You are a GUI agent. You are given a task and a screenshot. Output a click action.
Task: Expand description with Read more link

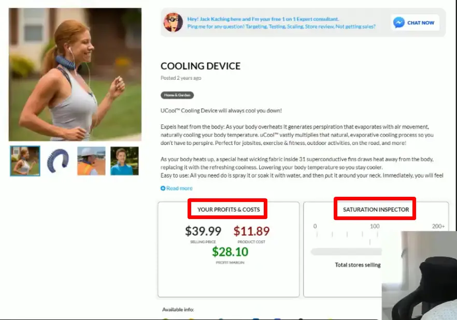tap(179, 188)
